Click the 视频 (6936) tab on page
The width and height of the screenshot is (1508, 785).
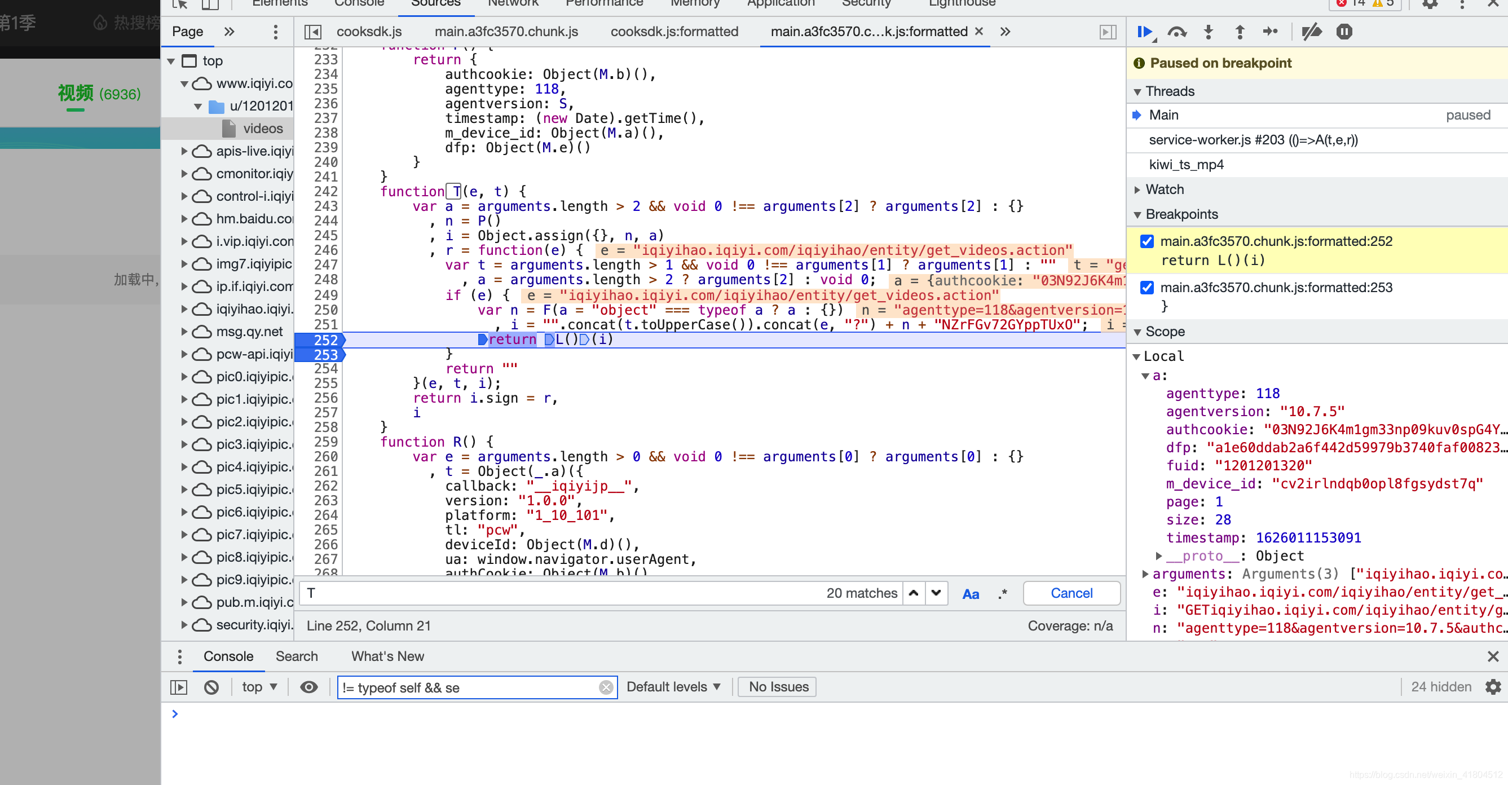[x=99, y=93]
